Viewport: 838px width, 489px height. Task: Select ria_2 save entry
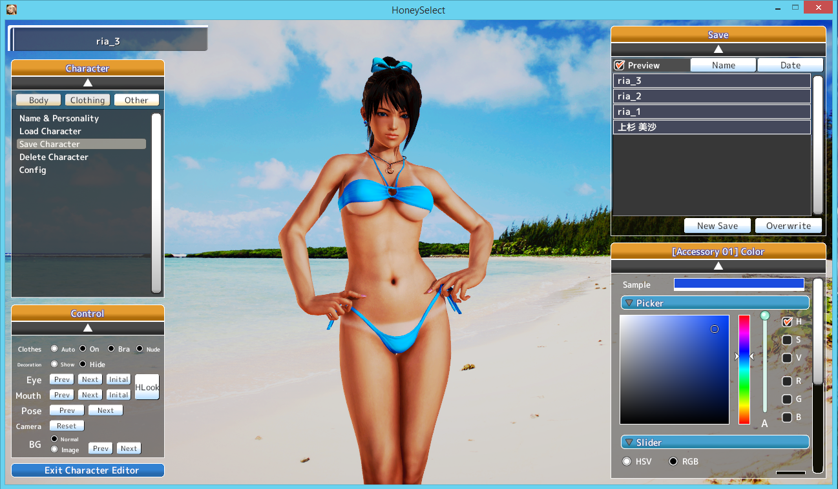tap(712, 96)
